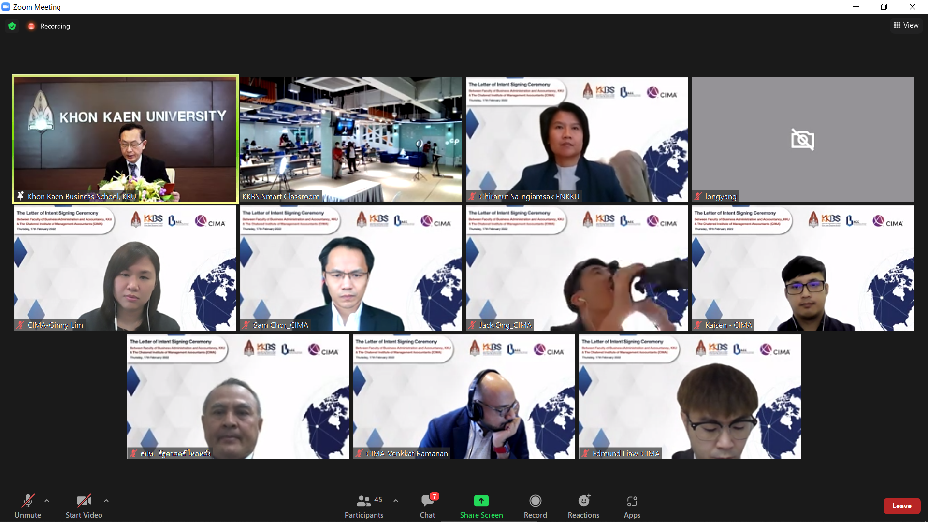Open the View layout menu

tap(906, 25)
